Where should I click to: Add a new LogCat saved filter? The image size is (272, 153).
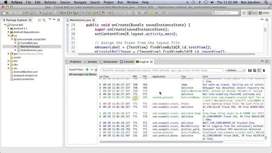click(x=87, y=70)
